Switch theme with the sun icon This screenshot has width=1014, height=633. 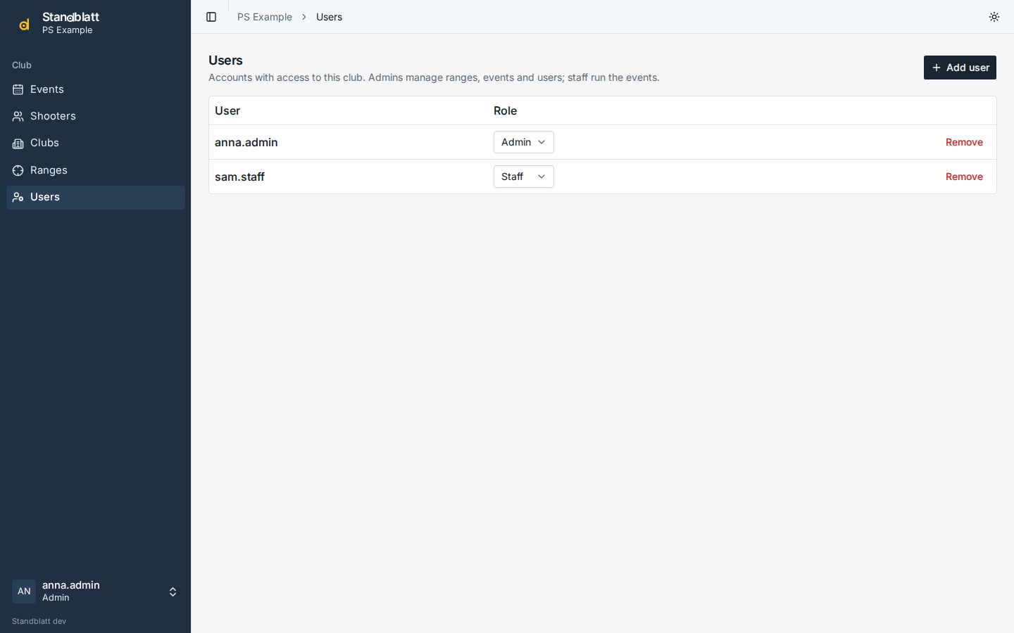[x=994, y=17]
